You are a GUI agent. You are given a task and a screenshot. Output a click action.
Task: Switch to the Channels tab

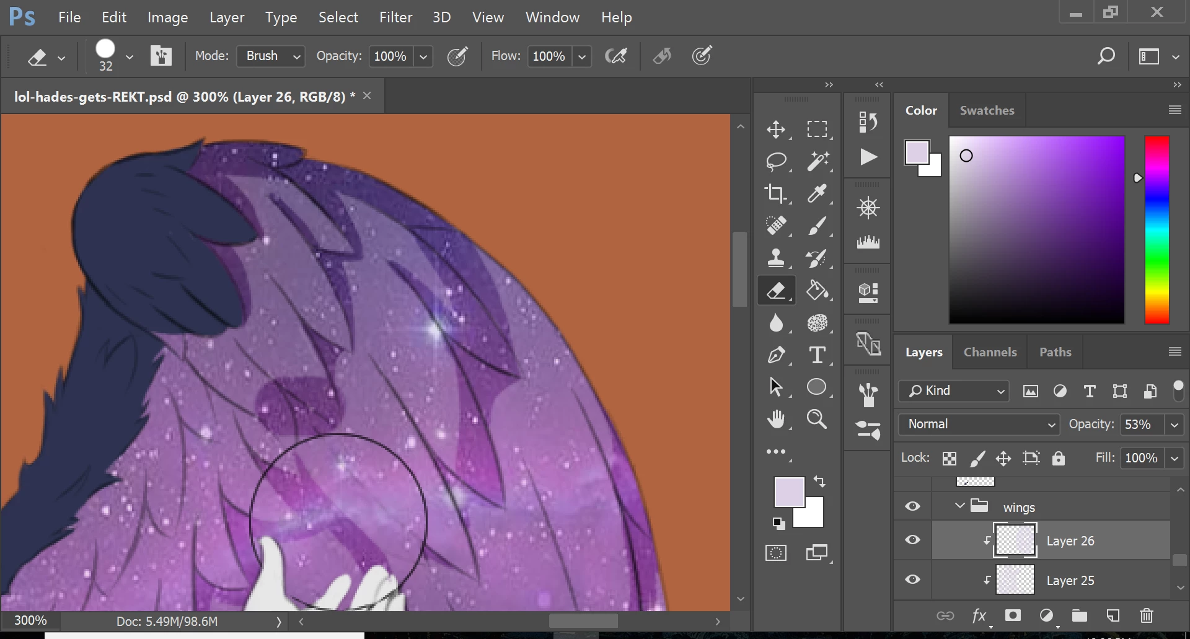[990, 352]
